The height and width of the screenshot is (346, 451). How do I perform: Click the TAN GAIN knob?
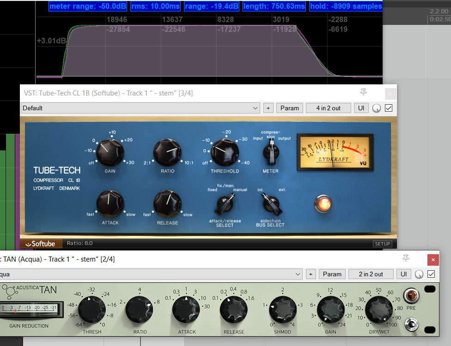click(330, 310)
